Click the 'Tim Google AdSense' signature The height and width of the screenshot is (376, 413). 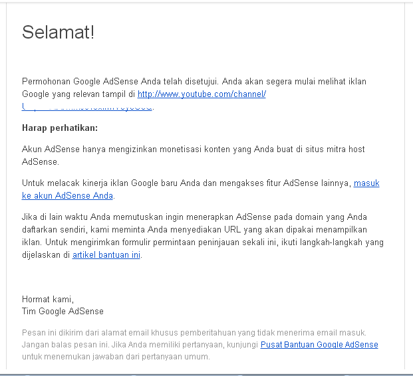[63, 311]
